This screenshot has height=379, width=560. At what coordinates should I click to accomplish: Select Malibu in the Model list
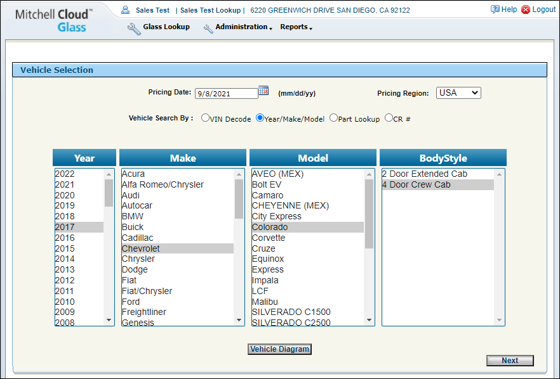(308, 302)
